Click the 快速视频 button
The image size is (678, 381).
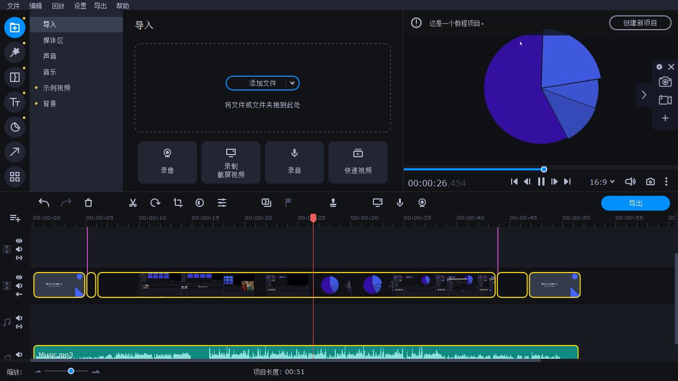tap(358, 162)
